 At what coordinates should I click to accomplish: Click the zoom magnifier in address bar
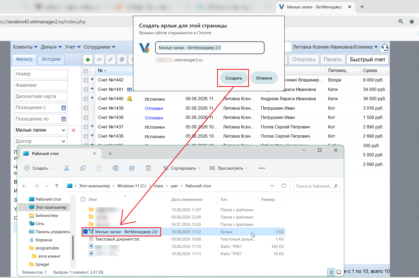click(401, 21)
